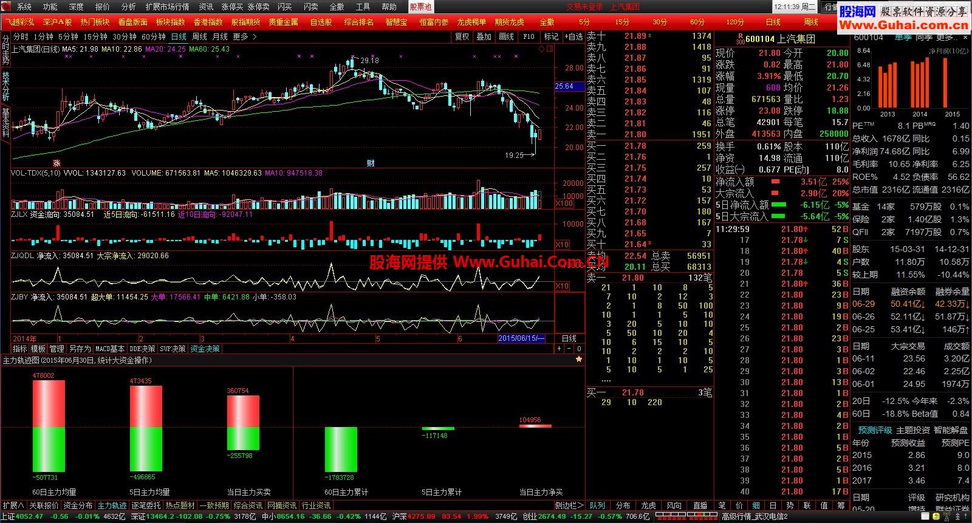Open 板块指数 in the red toolbar
Viewport: 972px width, 523px height.
click(170, 22)
